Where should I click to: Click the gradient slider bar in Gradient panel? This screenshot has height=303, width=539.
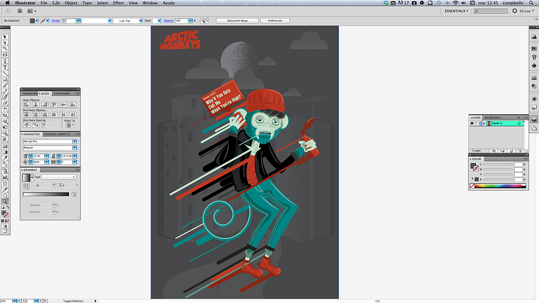point(46,194)
